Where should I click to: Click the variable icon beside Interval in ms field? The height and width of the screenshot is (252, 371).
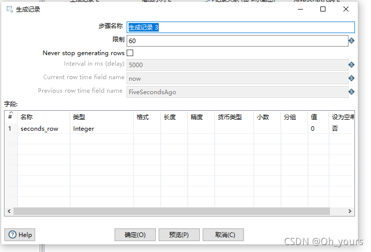[x=351, y=65]
